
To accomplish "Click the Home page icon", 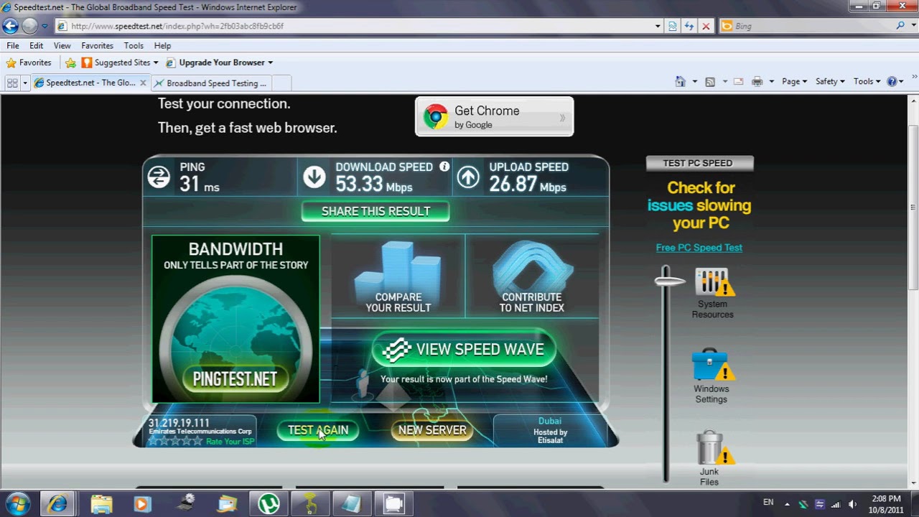I will click(x=681, y=82).
